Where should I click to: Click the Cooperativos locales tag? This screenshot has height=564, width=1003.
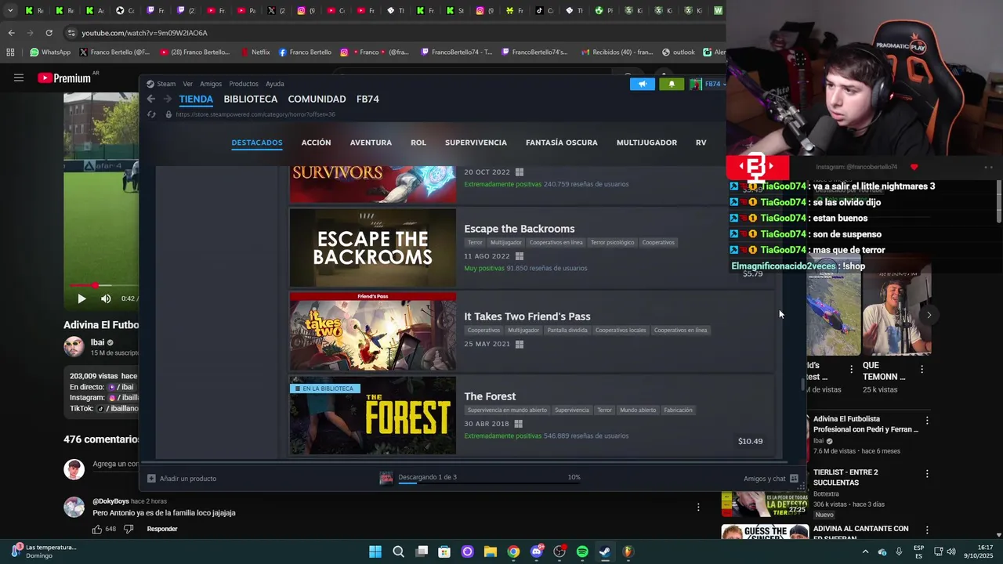click(x=621, y=331)
